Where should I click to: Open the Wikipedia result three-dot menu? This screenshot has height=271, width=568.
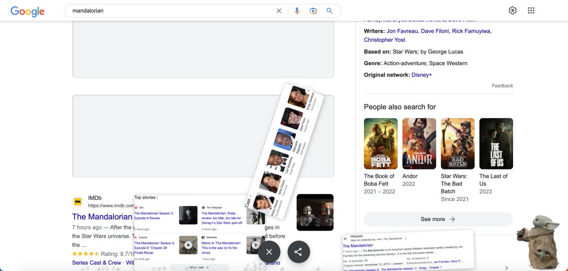point(406,238)
